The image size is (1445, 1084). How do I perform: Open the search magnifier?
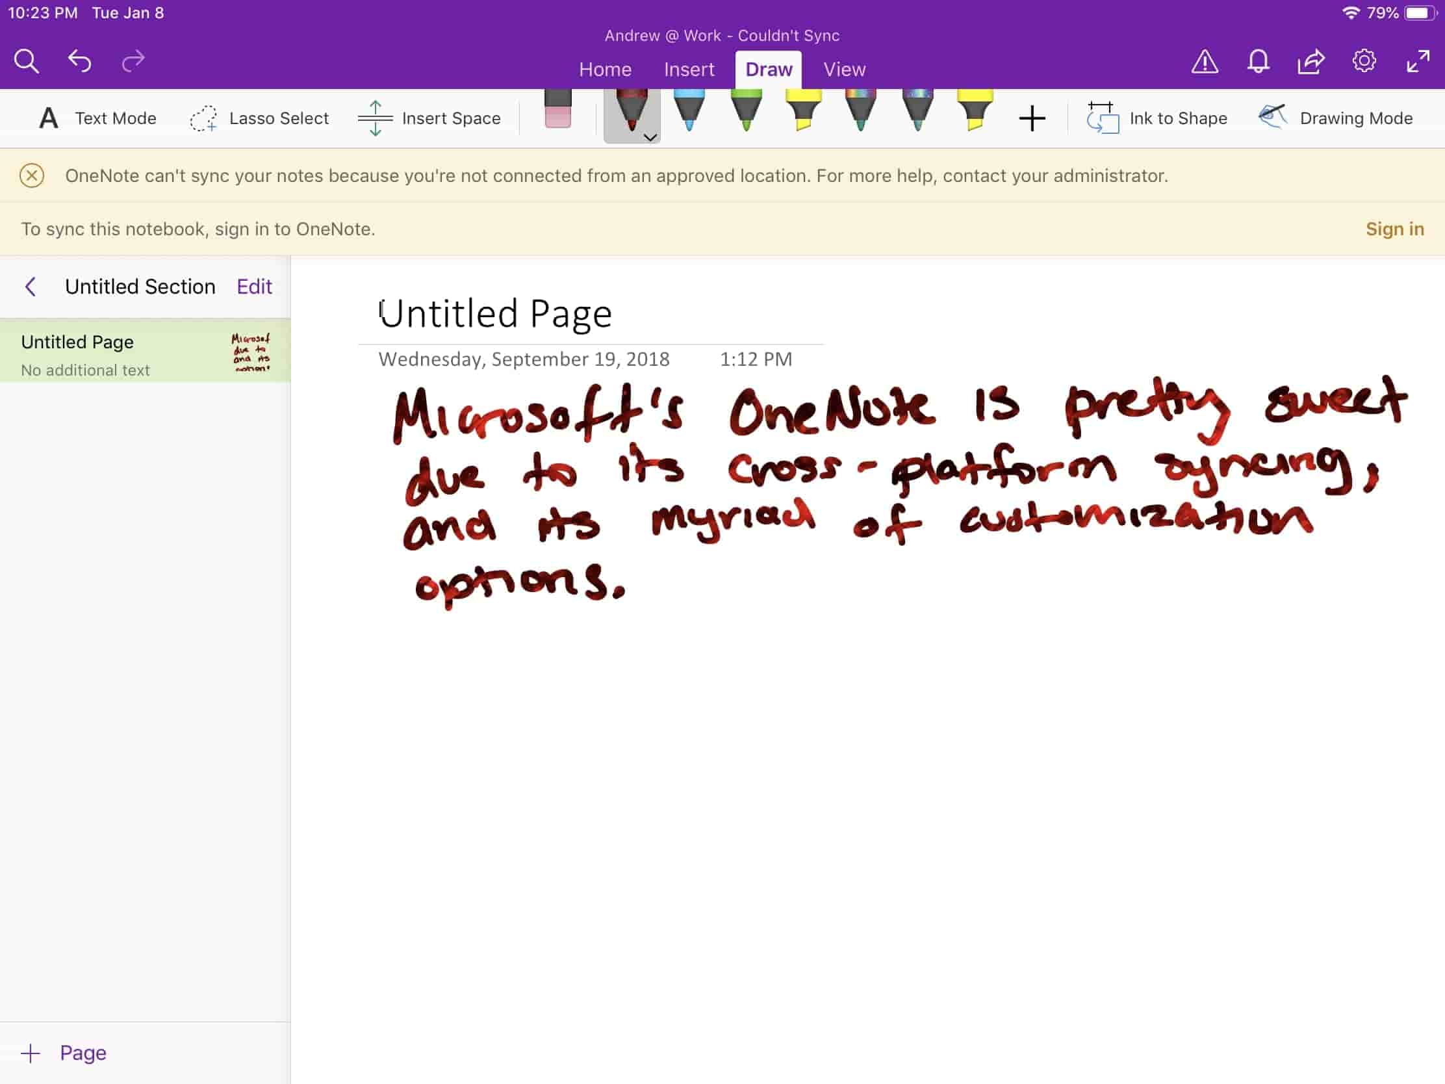pyautogui.click(x=27, y=62)
